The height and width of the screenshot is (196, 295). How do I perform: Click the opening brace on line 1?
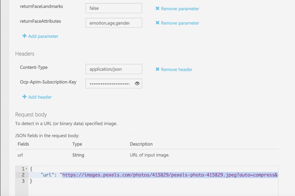click(31, 169)
